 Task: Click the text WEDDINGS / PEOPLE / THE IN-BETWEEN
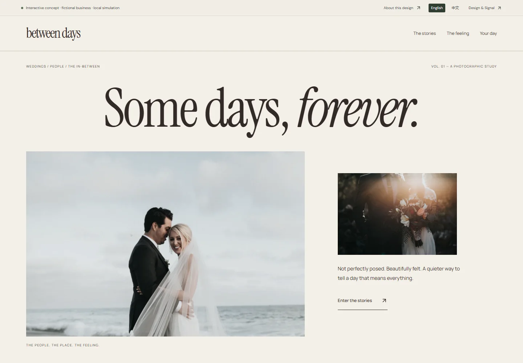coord(63,66)
